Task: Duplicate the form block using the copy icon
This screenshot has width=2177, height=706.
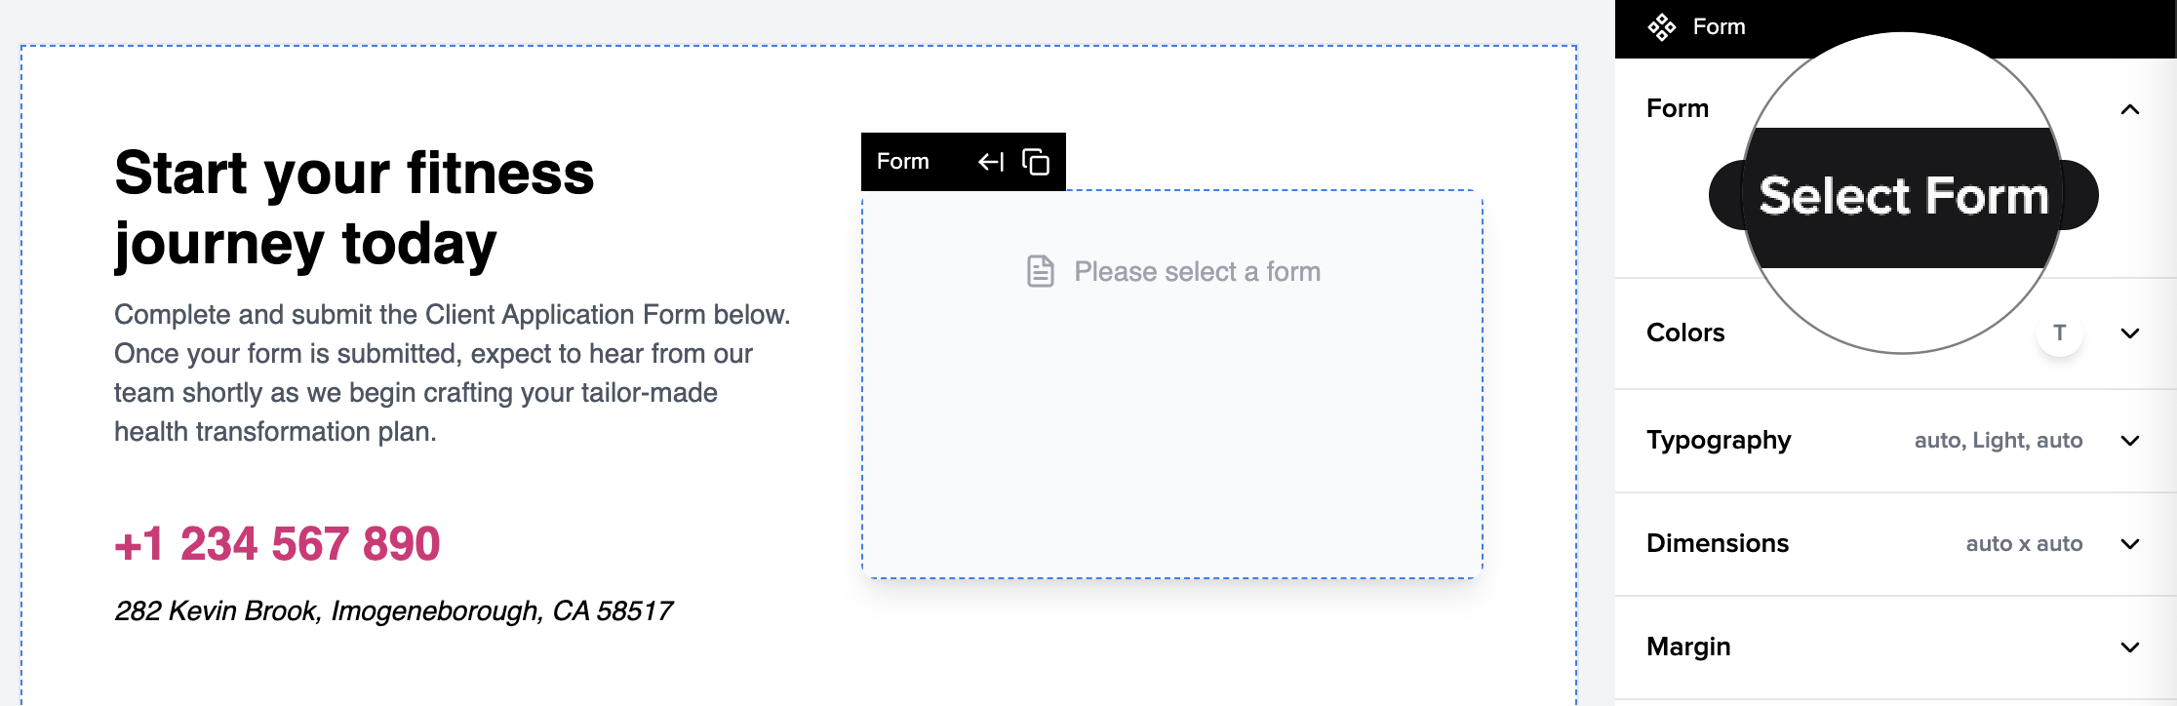Action: (x=1037, y=161)
